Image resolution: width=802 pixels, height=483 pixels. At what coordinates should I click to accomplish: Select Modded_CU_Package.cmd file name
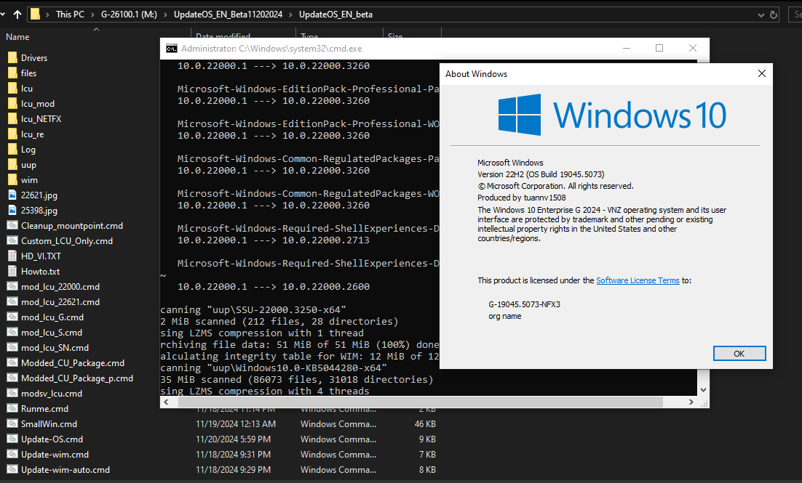73,363
